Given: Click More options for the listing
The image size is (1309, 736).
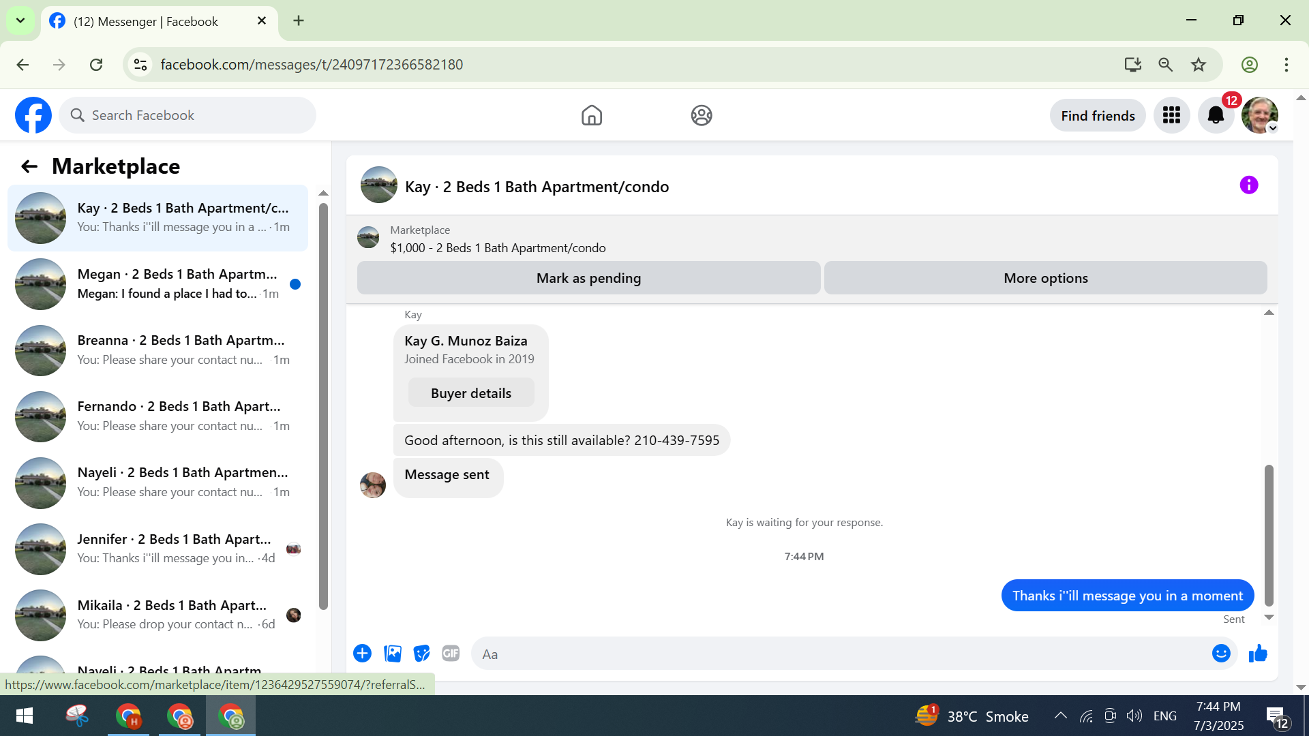Looking at the screenshot, I should 1045,278.
